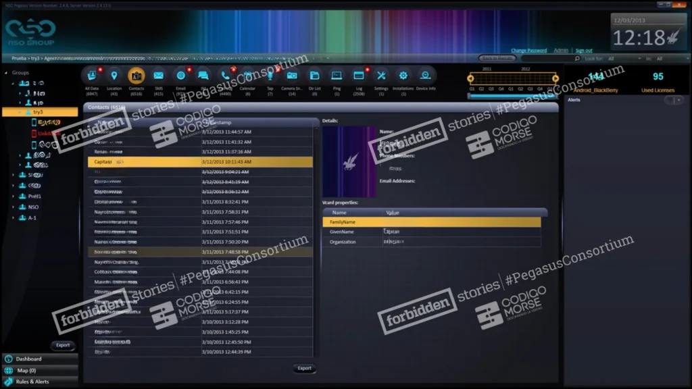Viewport: 692px width, 389px height.
Task: Open the Settings tools icon
Action: (381, 76)
